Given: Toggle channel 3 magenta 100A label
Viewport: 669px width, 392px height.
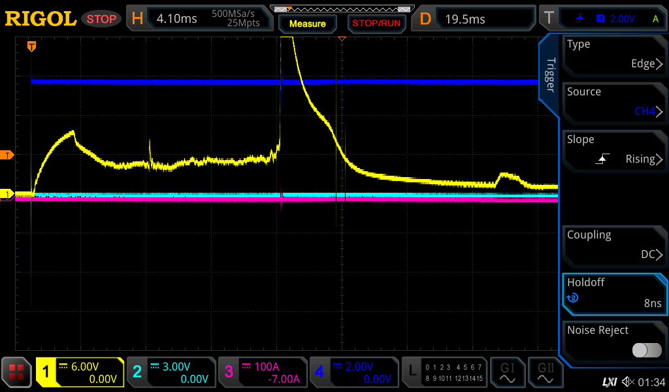Looking at the screenshot, I should click(x=261, y=373).
